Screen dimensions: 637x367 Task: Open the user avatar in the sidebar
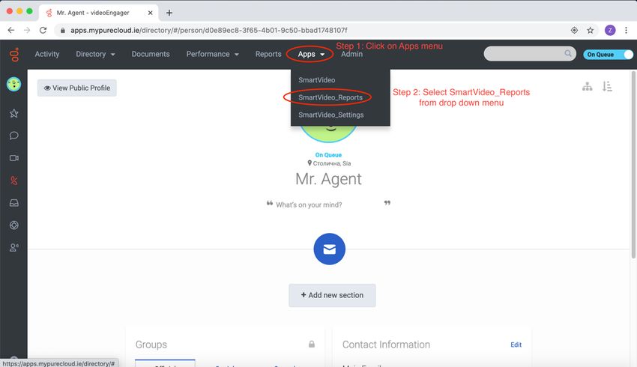[x=13, y=84]
